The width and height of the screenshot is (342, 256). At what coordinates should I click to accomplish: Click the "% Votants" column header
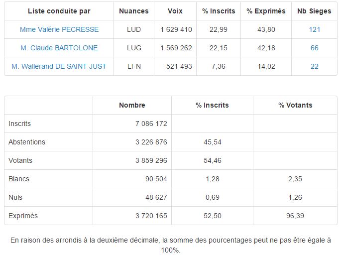295,105
